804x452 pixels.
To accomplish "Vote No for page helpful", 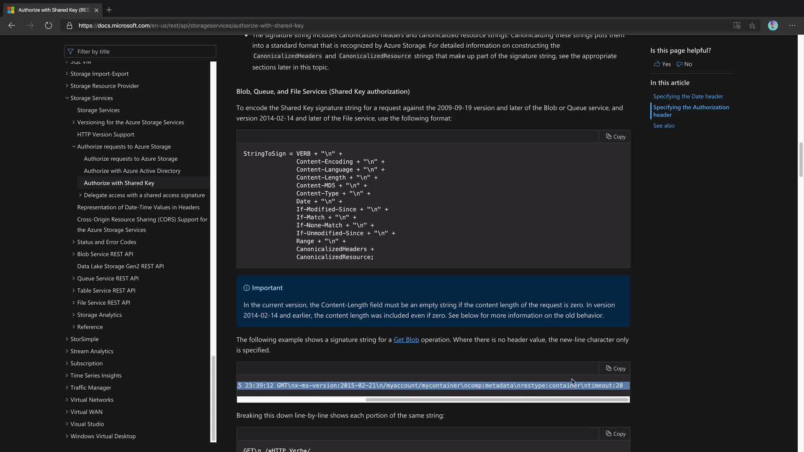I will 684,64.
